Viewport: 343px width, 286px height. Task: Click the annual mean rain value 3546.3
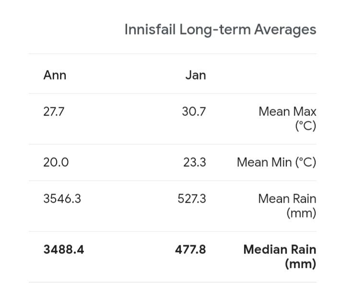coord(62,199)
